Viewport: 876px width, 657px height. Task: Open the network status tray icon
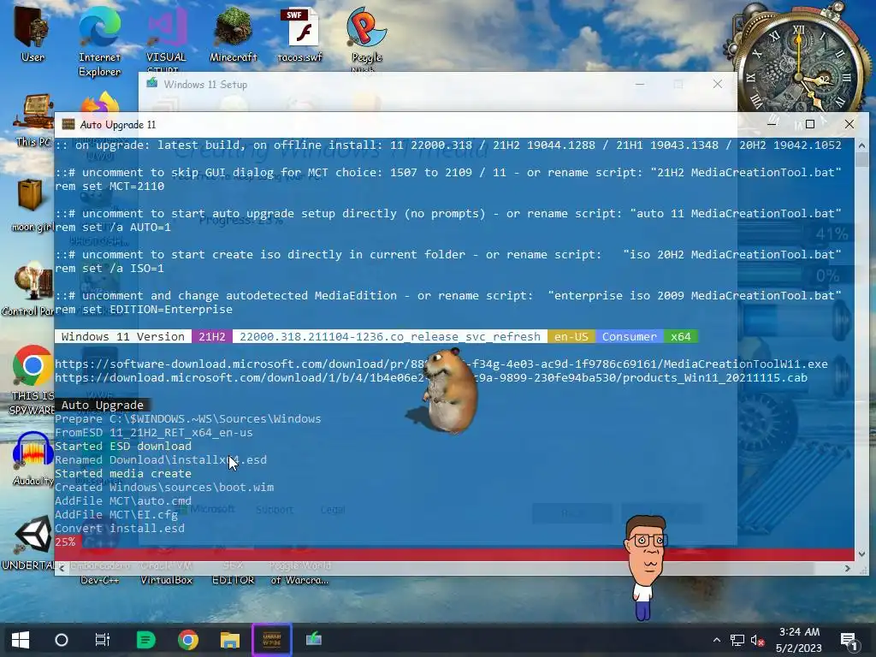click(737, 640)
